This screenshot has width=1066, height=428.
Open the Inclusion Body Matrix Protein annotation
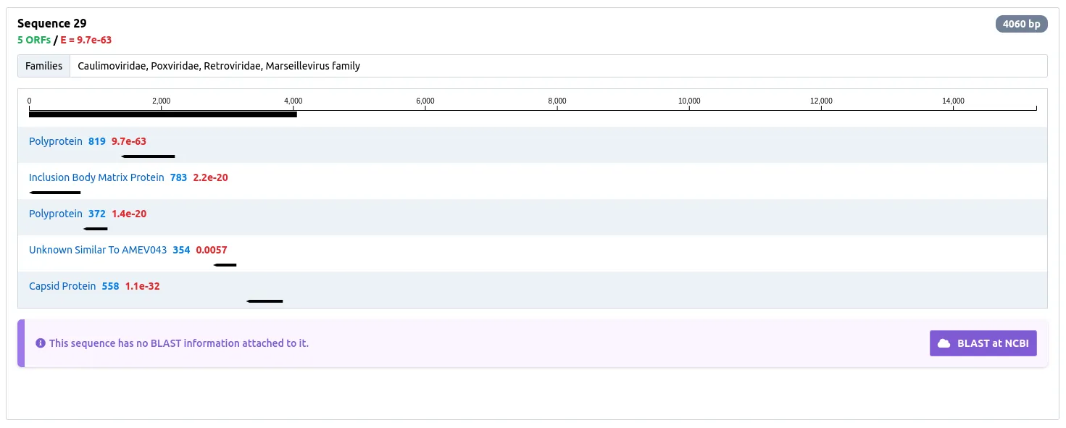tap(96, 177)
